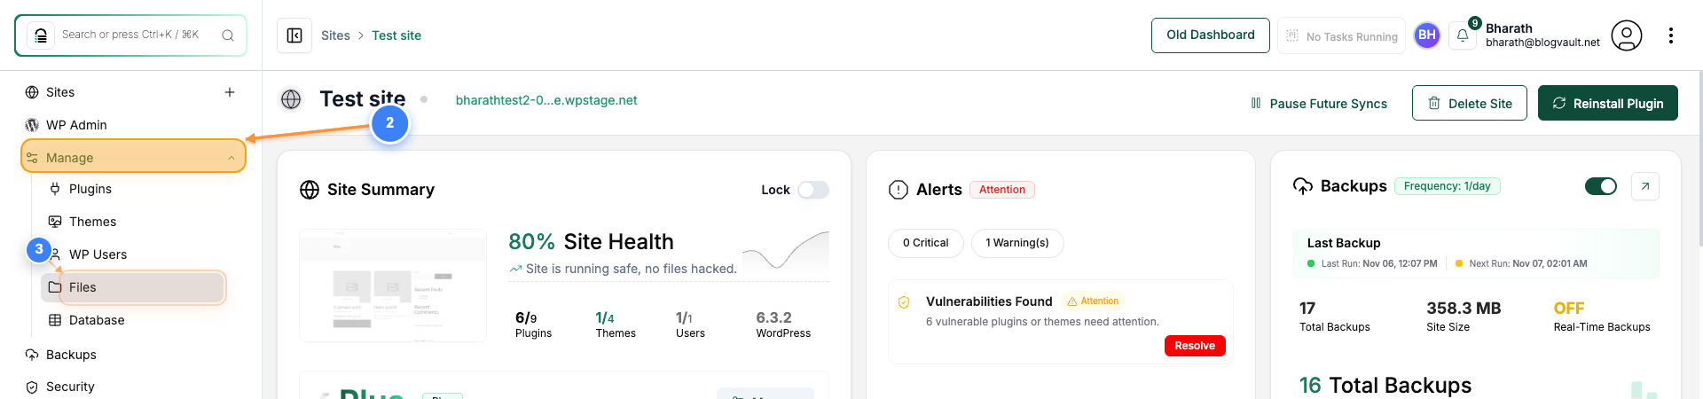Viewport: 1703px width, 399px height.
Task: Add a new site with plus icon
Action: pos(230,92)
